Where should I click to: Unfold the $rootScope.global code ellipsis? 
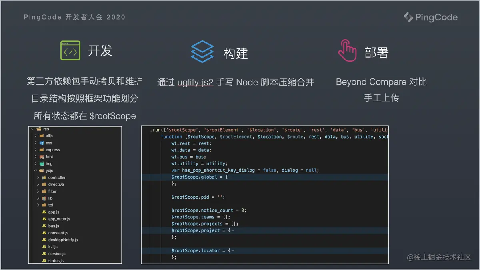click(230, 177)
